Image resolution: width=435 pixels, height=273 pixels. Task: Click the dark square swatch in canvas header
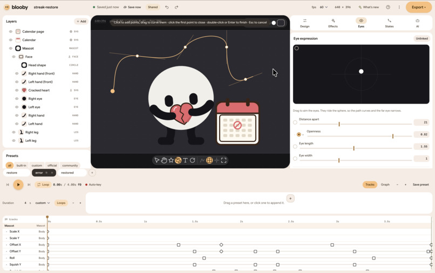coord(281,23)
